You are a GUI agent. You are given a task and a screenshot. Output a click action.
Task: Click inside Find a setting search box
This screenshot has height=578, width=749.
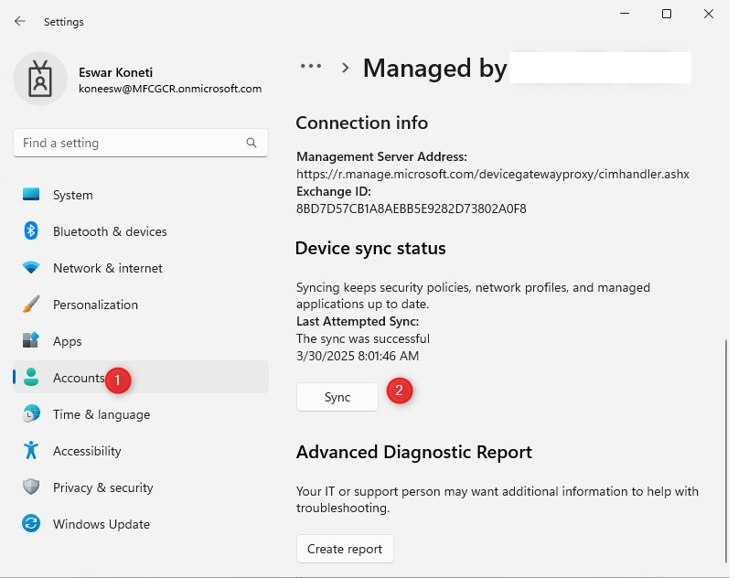point(128,144)
